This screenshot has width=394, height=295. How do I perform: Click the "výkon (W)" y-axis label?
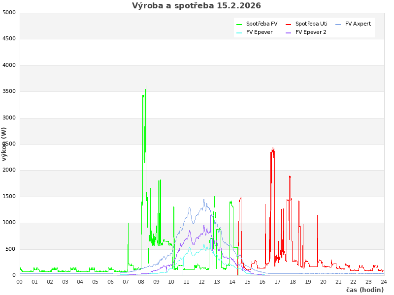click(4, 144)
